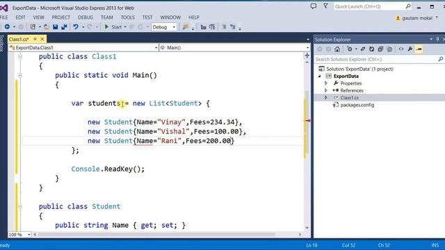445x250 pixels.
Task: Expand the Properties node
Action: pos(326,83)
